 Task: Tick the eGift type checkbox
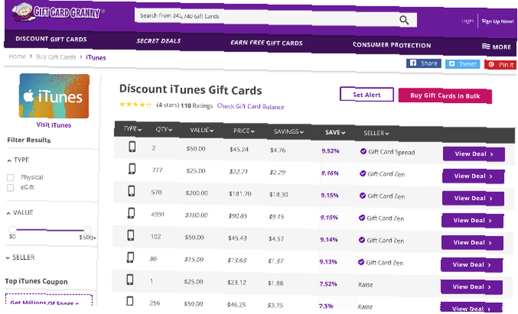tap(10, 187)
